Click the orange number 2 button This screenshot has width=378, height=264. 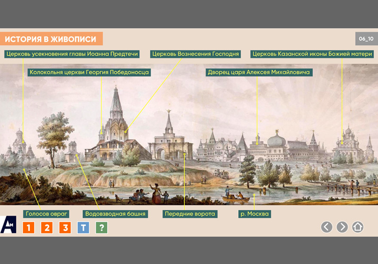coord(47,228)
